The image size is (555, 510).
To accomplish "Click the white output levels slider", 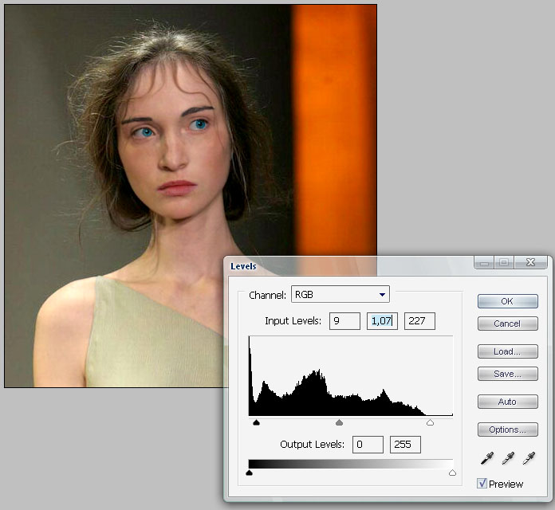I will (x=452, y=473).
